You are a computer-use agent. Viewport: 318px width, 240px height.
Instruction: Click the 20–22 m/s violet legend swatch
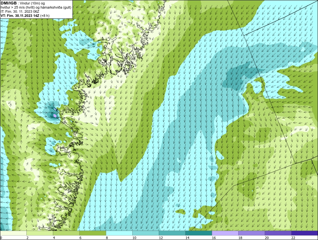(278, 233)
